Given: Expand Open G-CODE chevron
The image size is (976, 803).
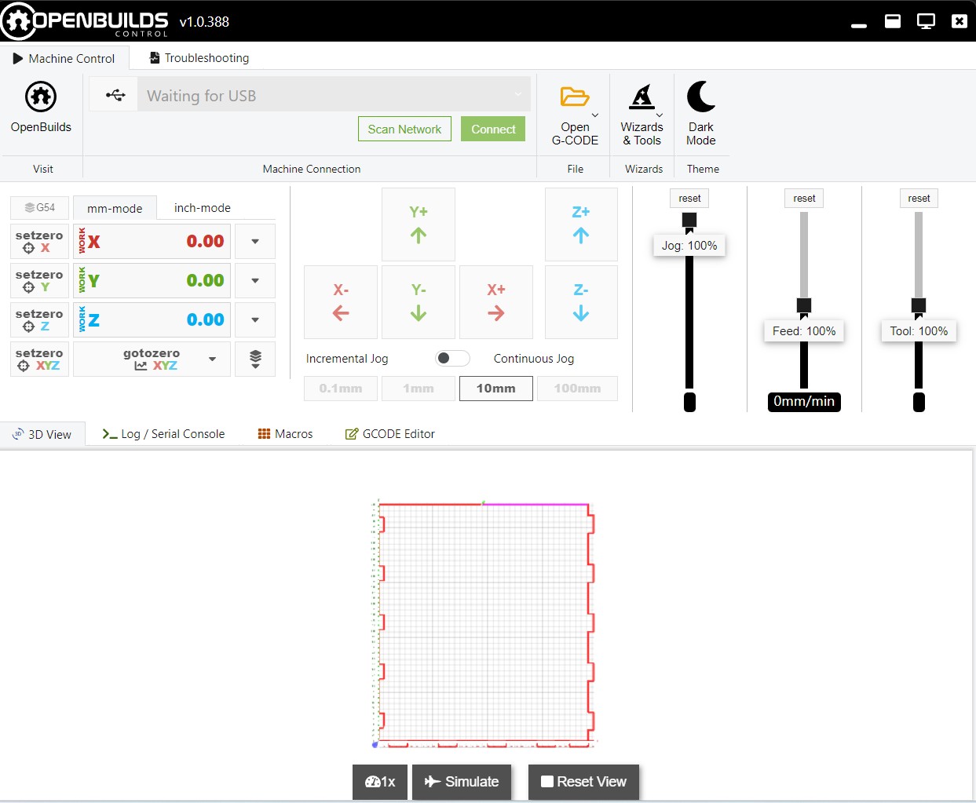Looking at the screenshot, I should (x=595, y=115).
